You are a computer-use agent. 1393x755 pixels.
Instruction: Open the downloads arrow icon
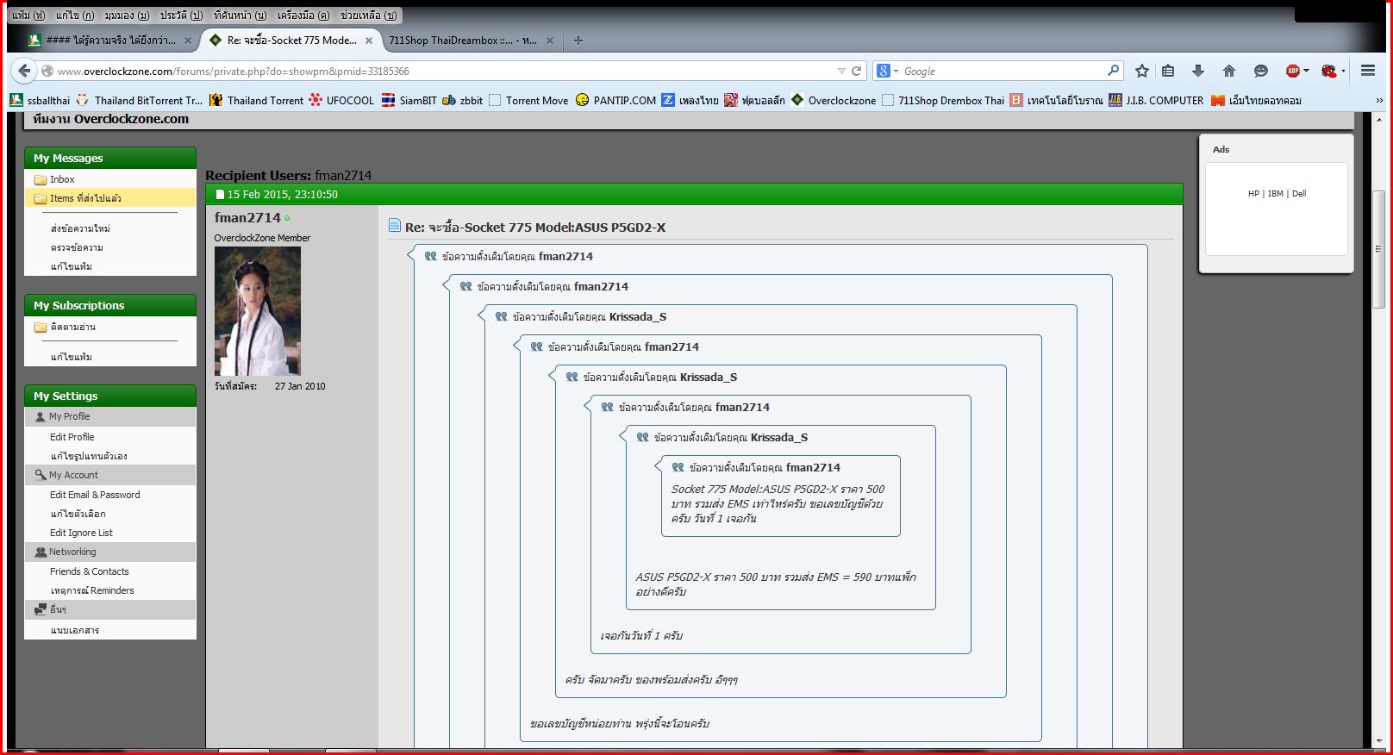pyautogui.click(x=1198, y=71)
